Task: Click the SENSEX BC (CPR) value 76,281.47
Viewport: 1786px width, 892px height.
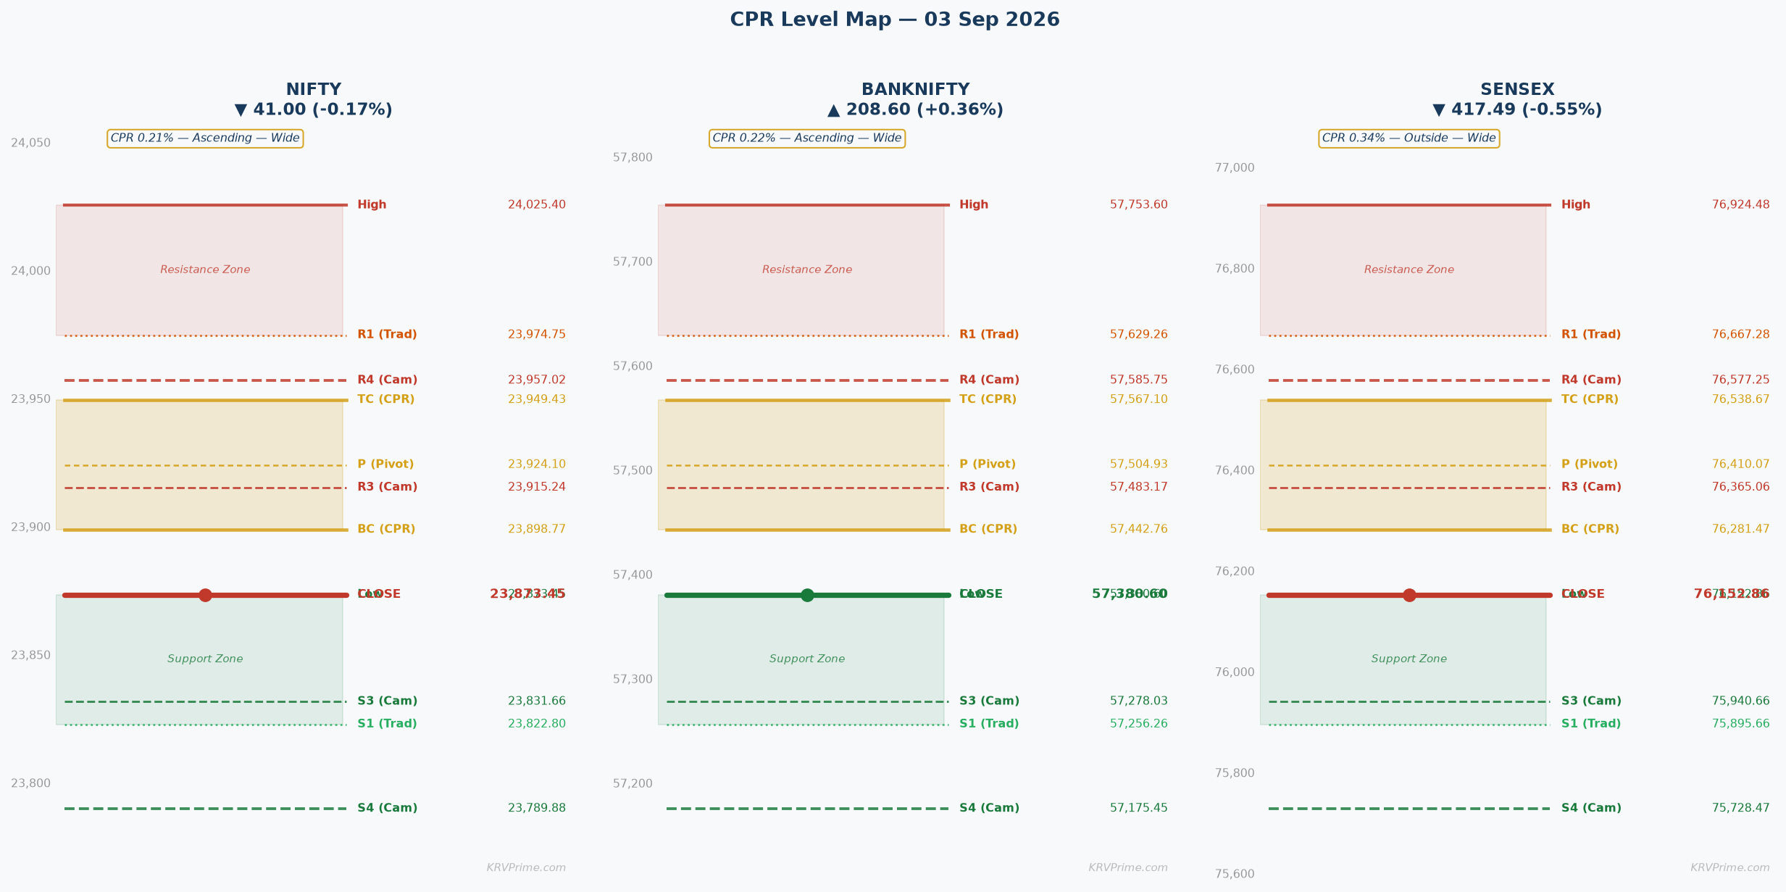Action: tap(1741, 530)
